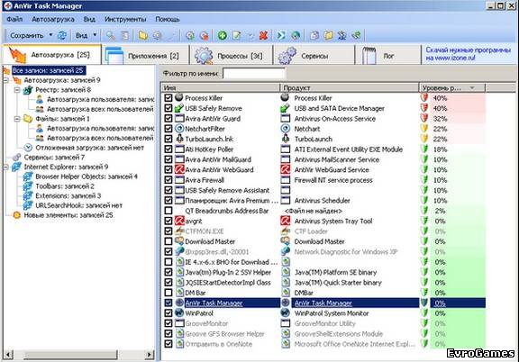The width and height of the screenshot is (519, 362).
Task: Open the Вид toolbar dropdown arrow
Action: [x=95, y=35]
